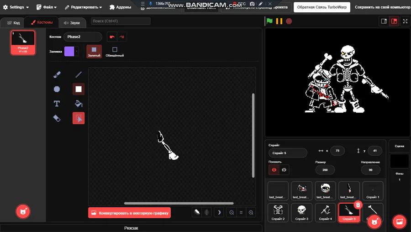This screenshot has width=411, height=232.
Task: Click Обратная Связь TurboWarp button
Action: 321,7
